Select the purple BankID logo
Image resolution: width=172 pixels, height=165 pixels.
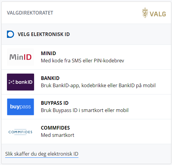21,82
